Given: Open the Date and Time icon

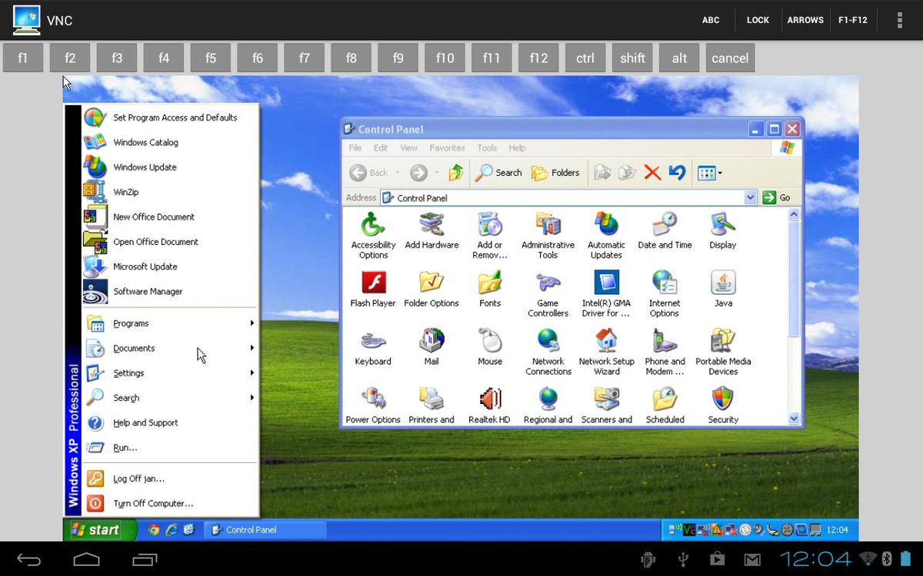Looking at the screenshot, I should click(665, 230).
